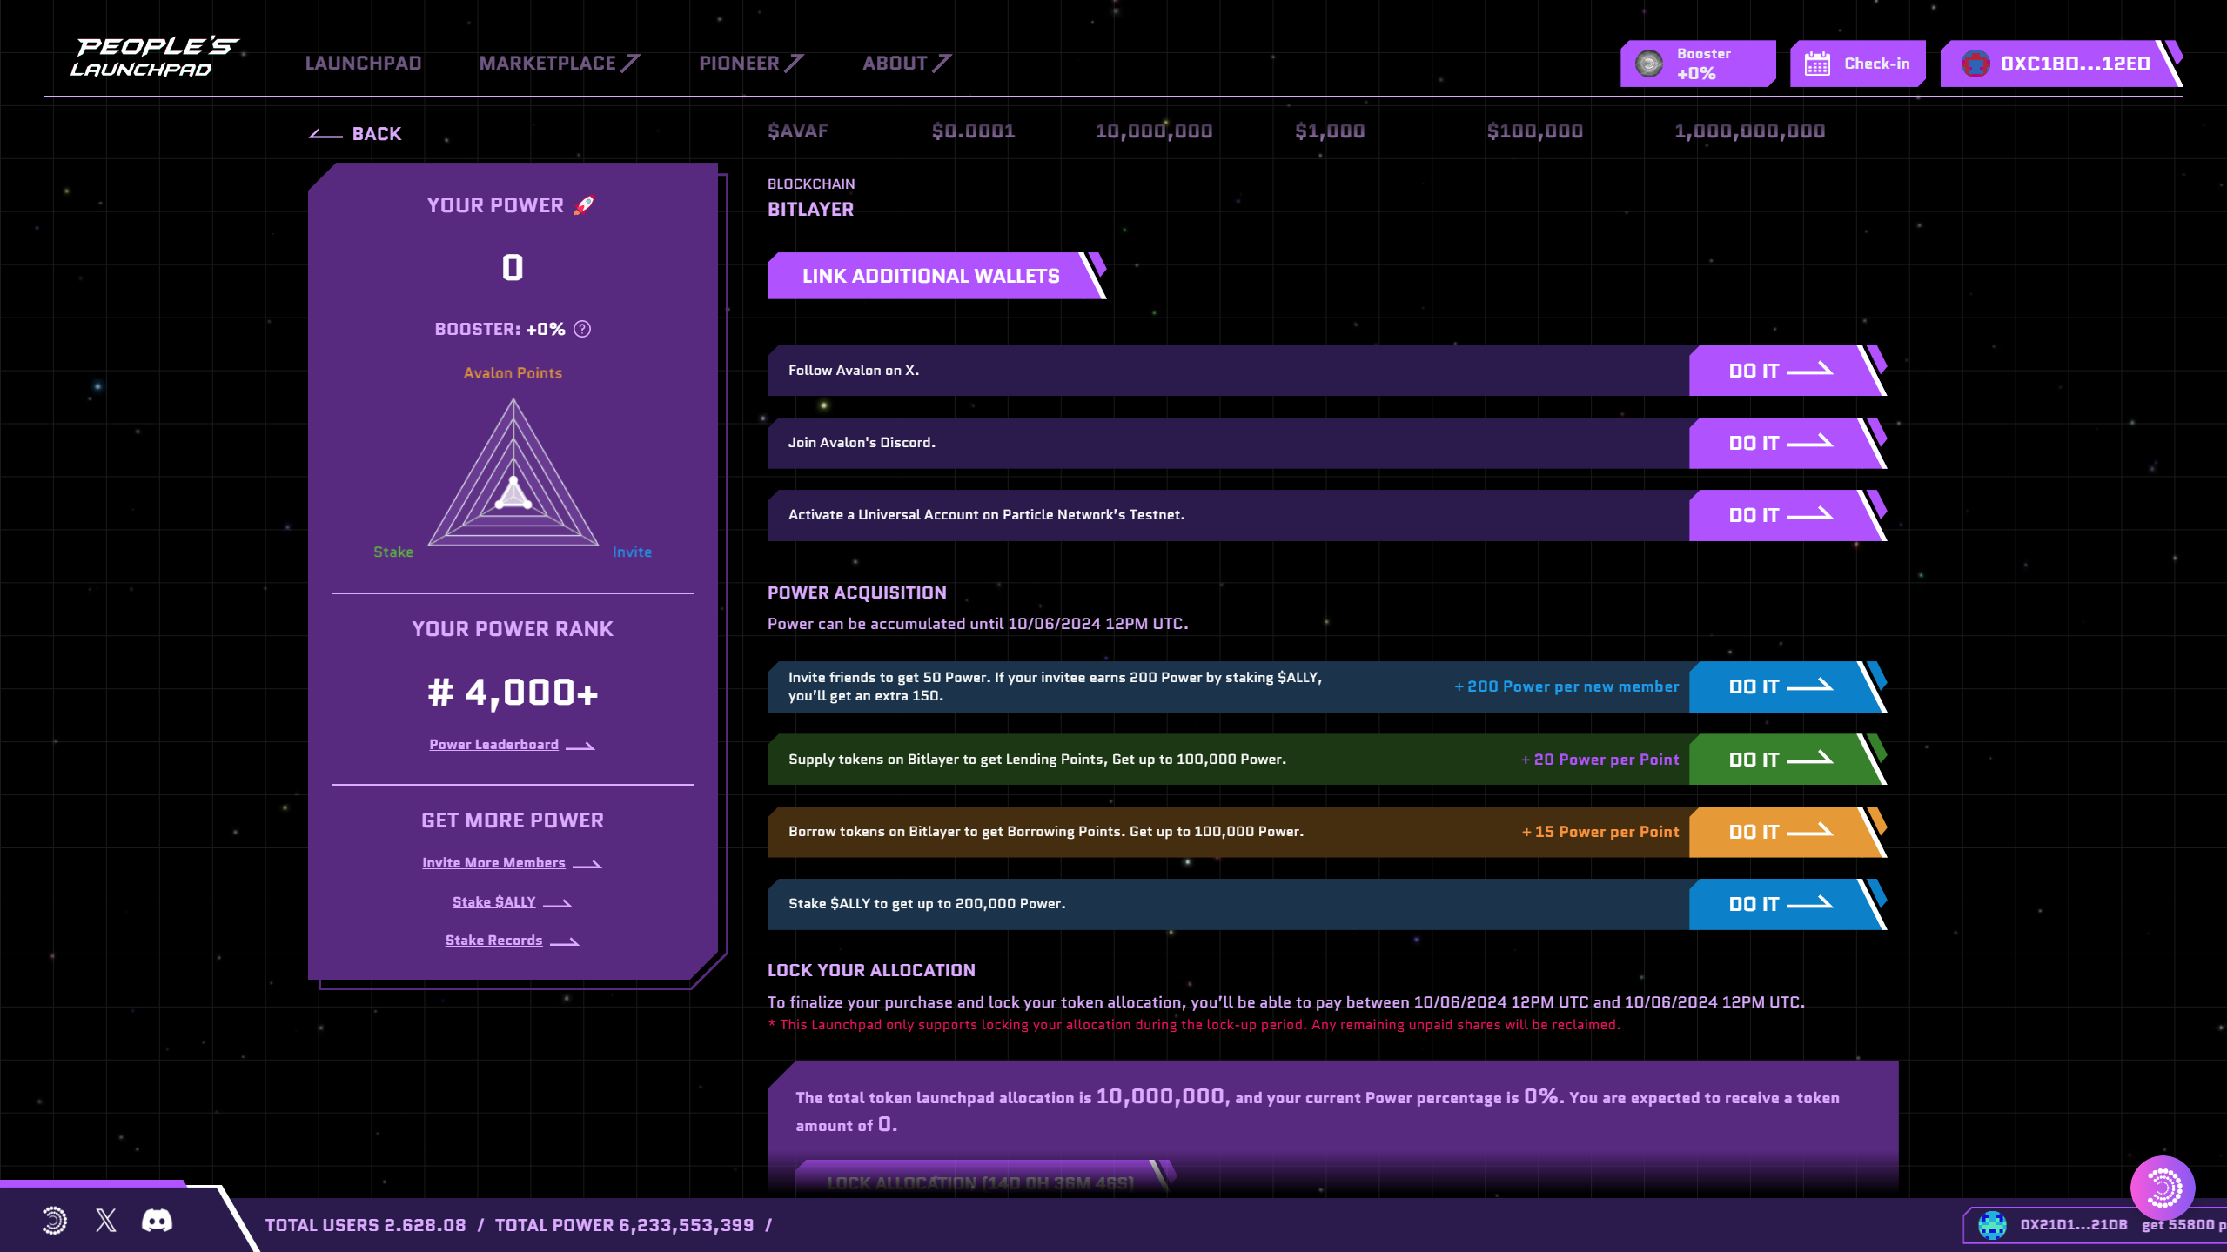Image resolution: width=2227 pixels, height=1252 pixels.
Task: Click the LINK ADDITIONAL WALLETS button
Action: (930, 276)
